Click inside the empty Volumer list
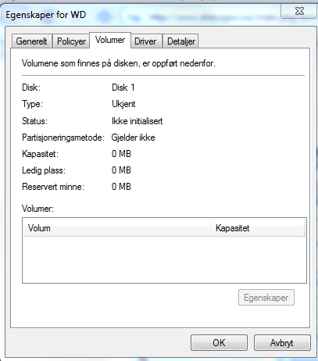The image size is (318, 361). point(164,259)
